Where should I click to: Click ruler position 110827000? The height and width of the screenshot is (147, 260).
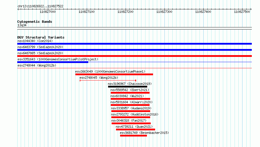tap(48, 12)
